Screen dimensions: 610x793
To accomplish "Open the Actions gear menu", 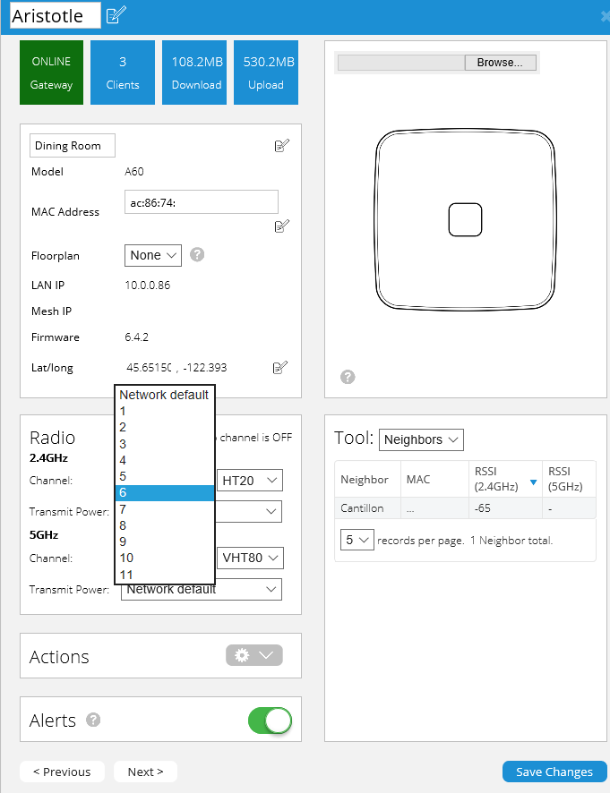I will pyautogui.click(x=253, y=655).
